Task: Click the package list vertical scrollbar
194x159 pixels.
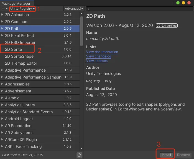Action: click(x=81, y=31)
